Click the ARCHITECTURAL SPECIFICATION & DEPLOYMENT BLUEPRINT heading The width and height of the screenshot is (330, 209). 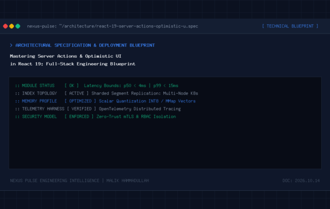pos(85,45)
